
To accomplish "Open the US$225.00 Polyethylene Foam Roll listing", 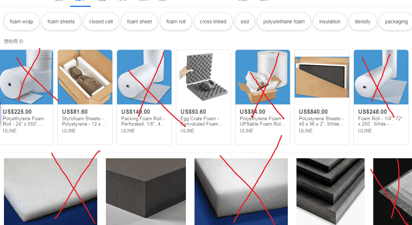I will [26, 97].
